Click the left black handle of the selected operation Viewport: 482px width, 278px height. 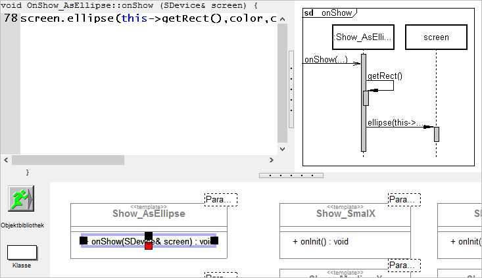click(84, 241)
